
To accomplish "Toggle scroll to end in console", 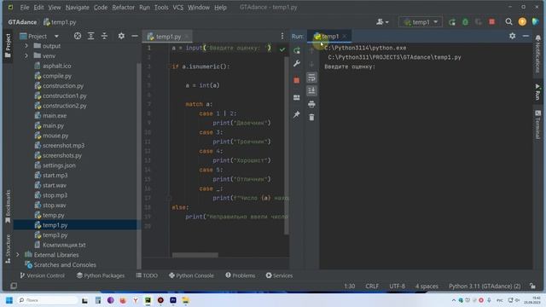I will point(311,90).
